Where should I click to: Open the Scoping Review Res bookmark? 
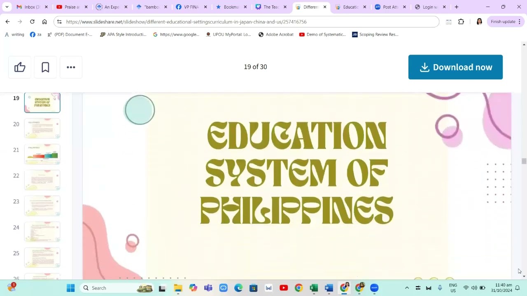(375, 35)
